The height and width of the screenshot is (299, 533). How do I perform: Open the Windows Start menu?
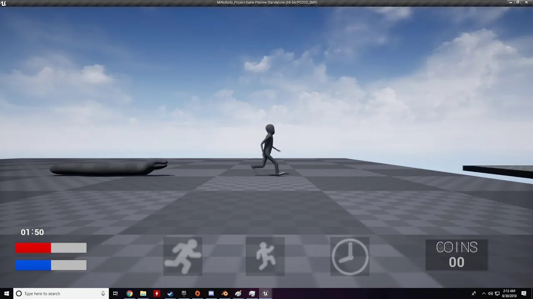click(x=7, y=294)
